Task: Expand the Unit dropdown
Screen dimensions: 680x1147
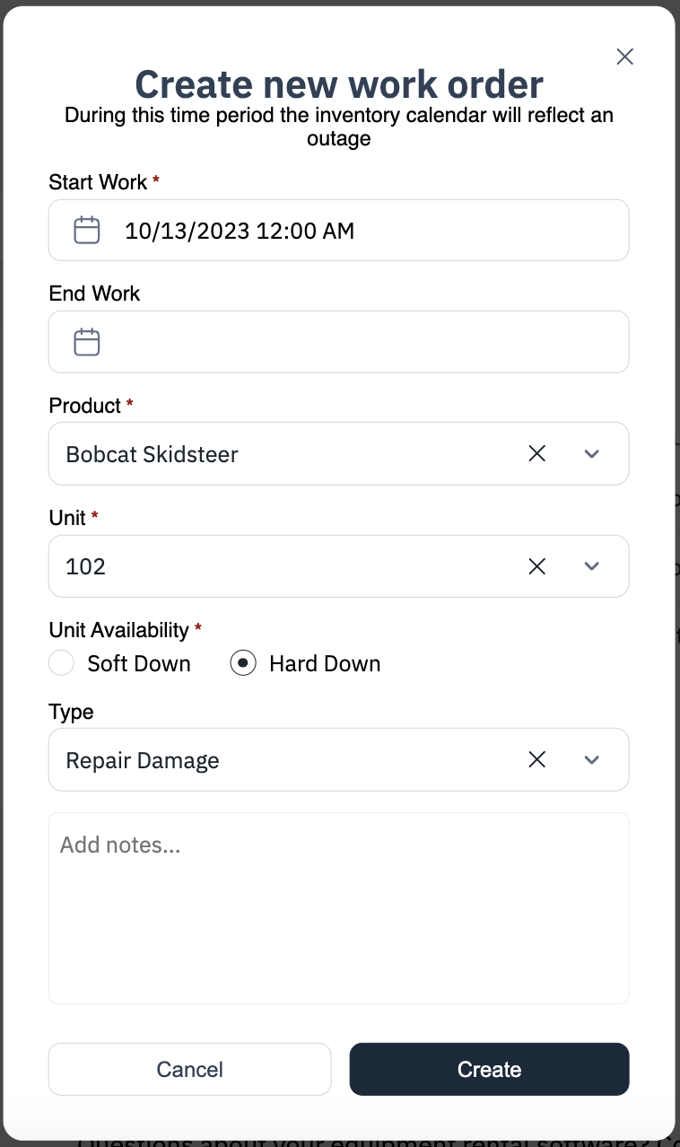Action: pyautogui.click(x=592, y=565)
